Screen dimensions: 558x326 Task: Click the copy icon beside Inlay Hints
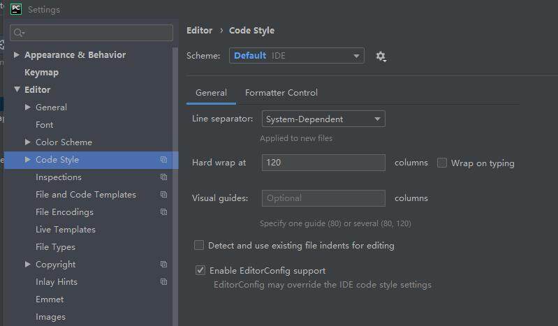(x=163, y=282)
